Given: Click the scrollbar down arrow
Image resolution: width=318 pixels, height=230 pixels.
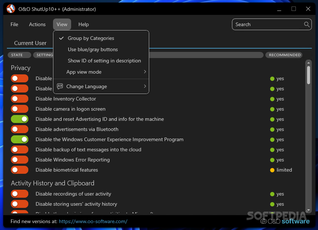Looking at the screenshot, I should tap(309, 210).
